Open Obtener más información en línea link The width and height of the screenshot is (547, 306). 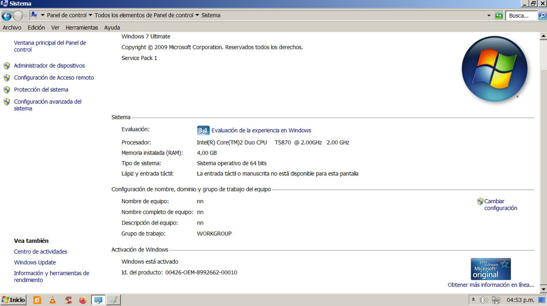click(491, 285)
